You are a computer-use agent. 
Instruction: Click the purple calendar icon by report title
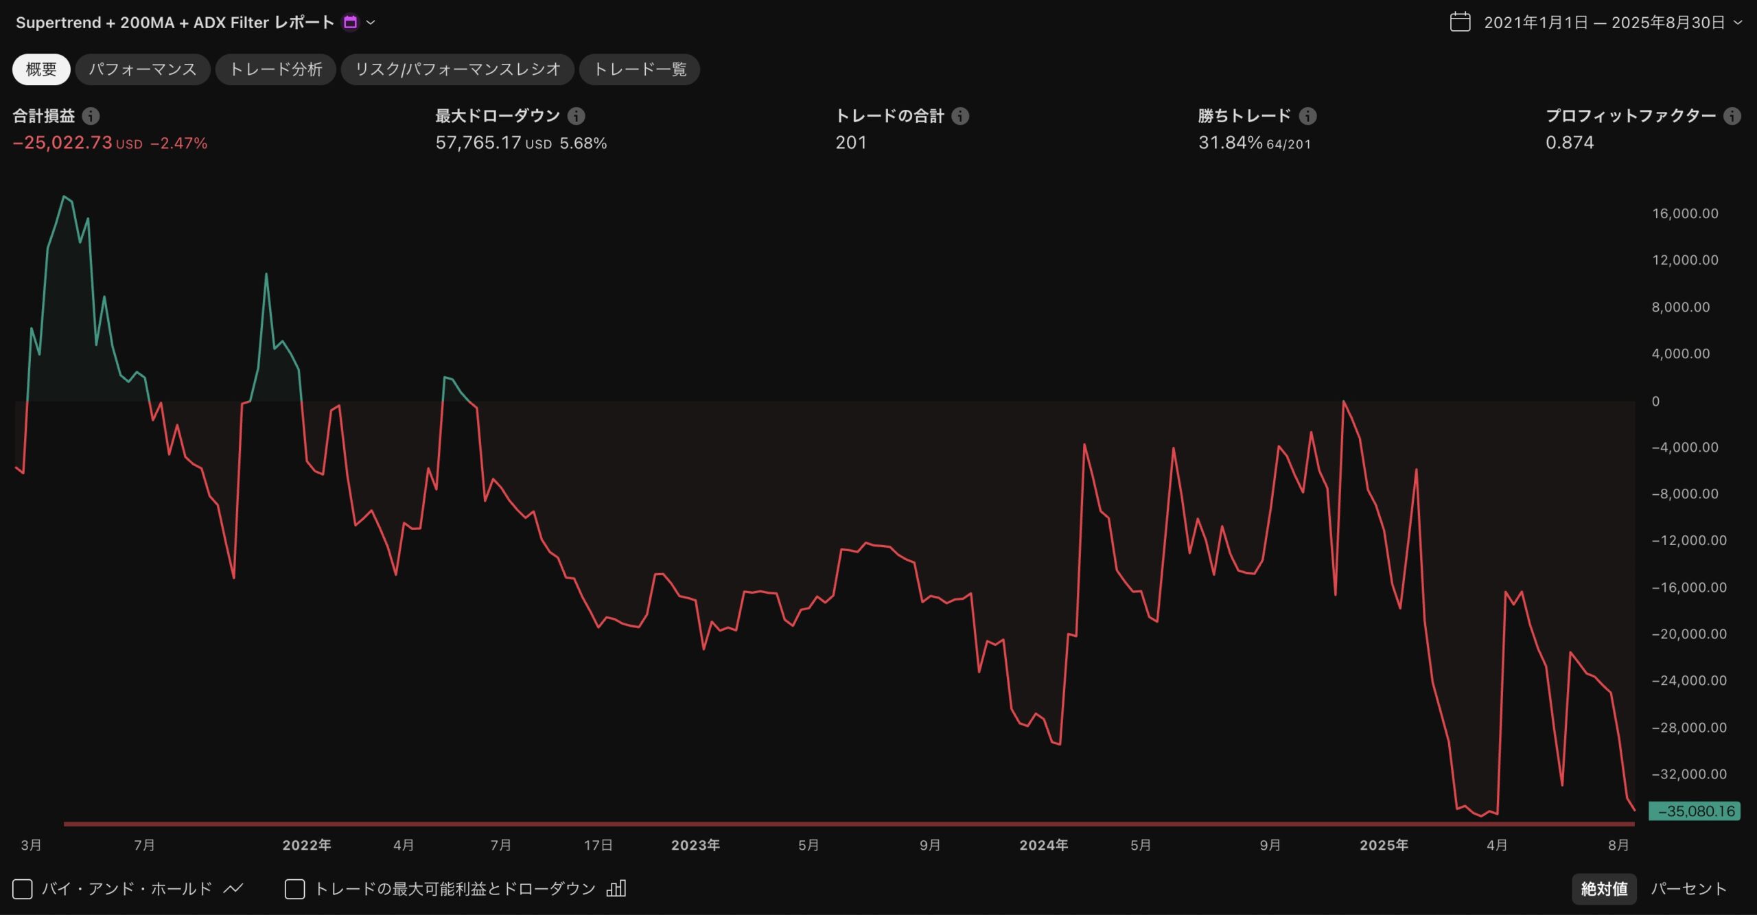(x=350, y=23)
